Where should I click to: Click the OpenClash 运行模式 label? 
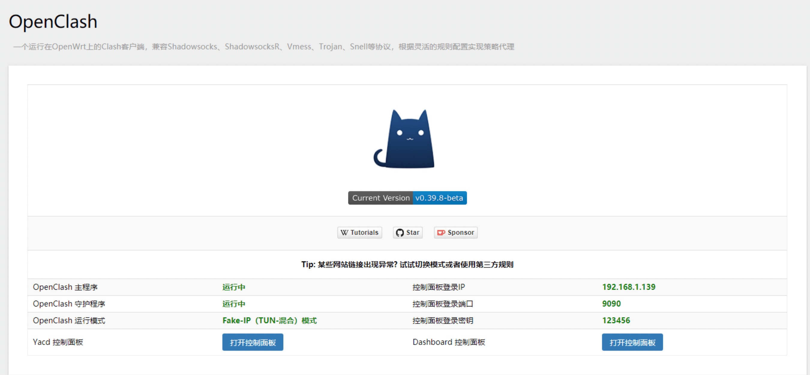[x=69, y=320]
